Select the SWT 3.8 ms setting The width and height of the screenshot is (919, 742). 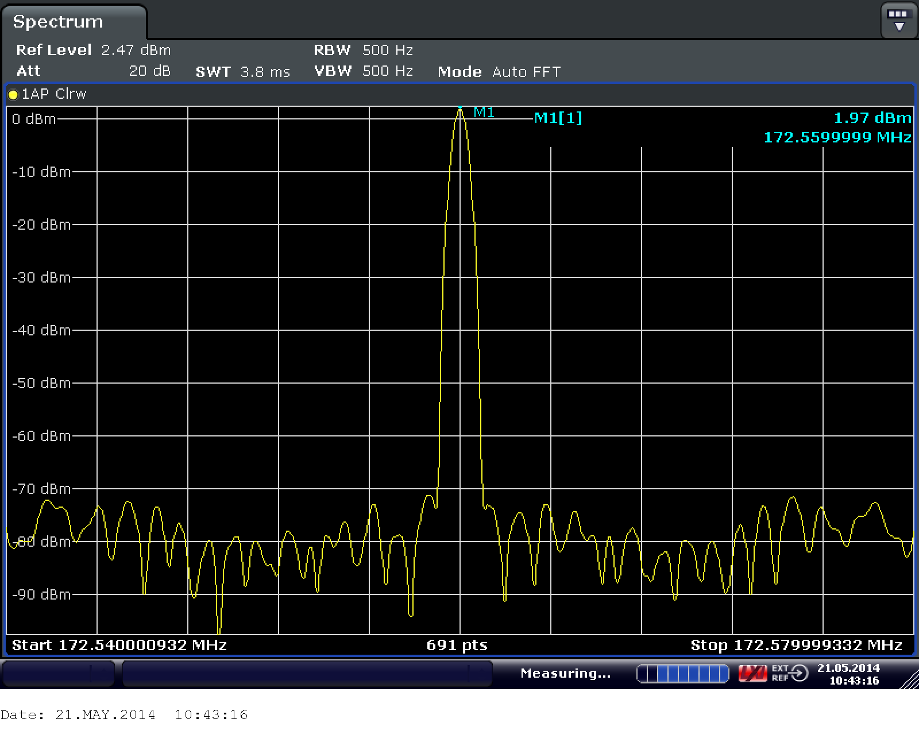242,72
